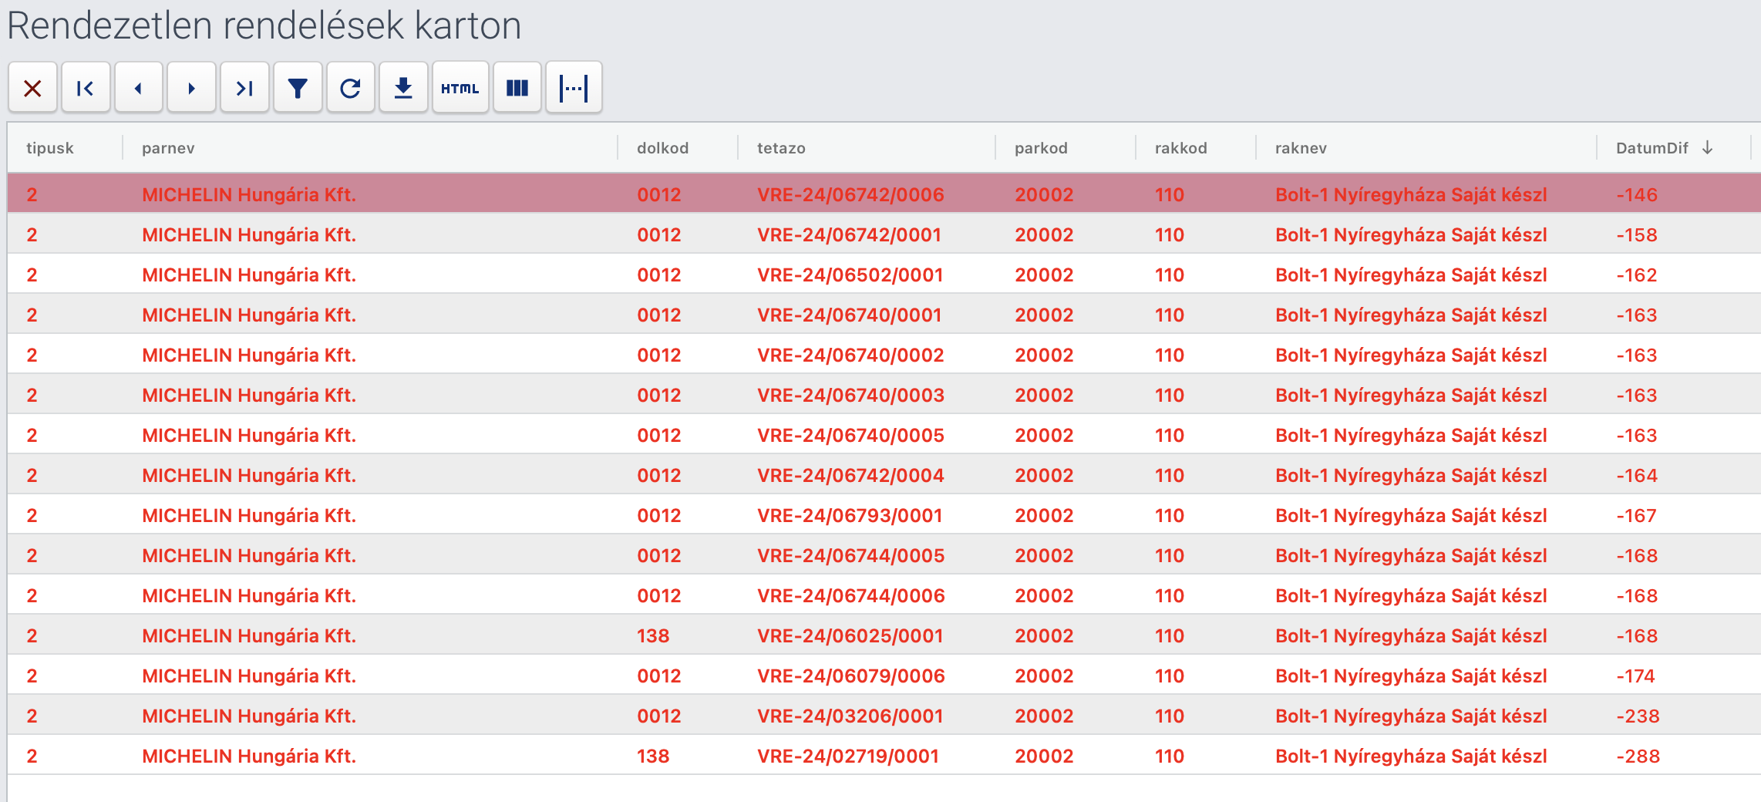Click the DatumDif value -174
1761x802 pixels.
click(x=1635, y=676)
